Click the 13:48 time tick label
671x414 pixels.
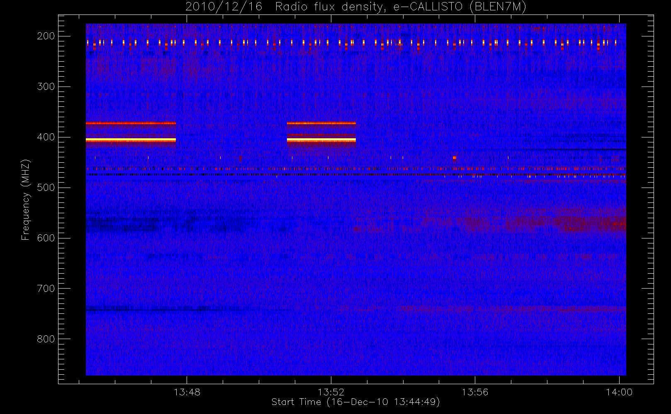tap(187, 392)
